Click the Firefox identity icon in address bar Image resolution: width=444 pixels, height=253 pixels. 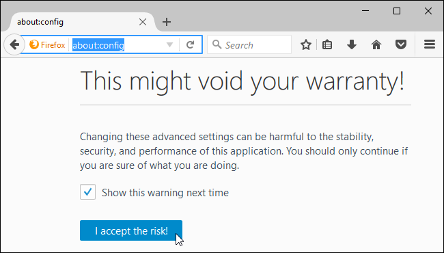[47, 44]
